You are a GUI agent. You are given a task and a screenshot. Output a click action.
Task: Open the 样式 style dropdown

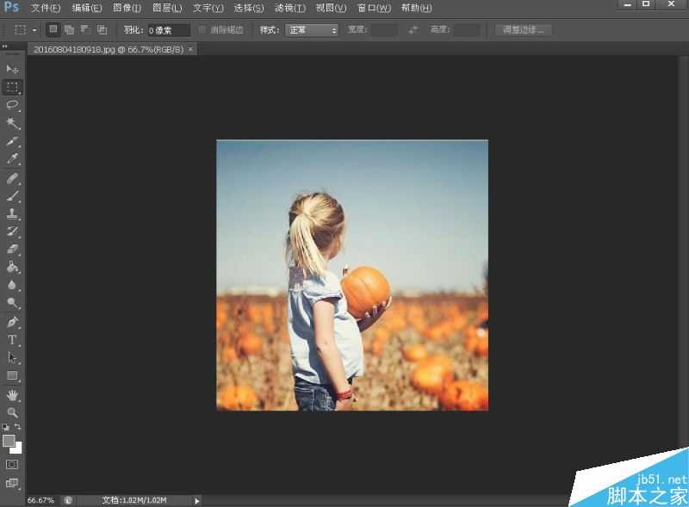(x=312, y=30)
